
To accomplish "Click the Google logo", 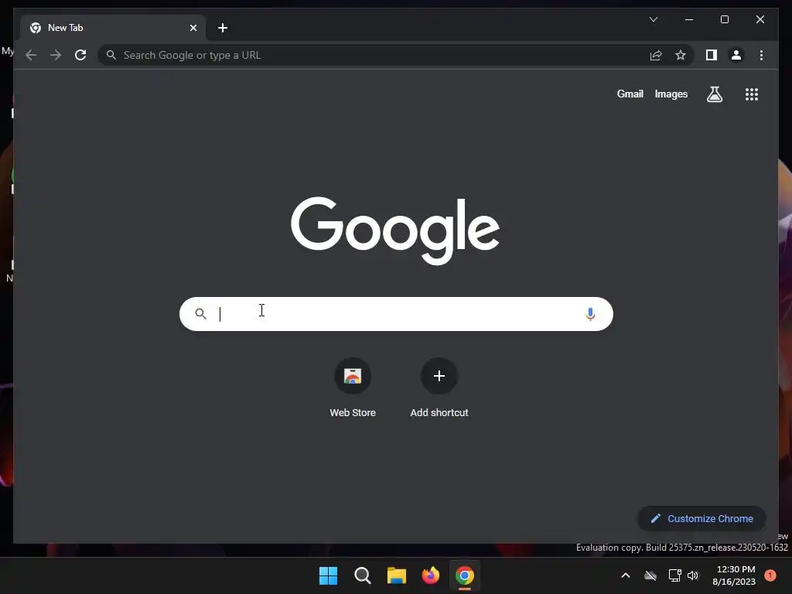I will click(x=395, y=230).
